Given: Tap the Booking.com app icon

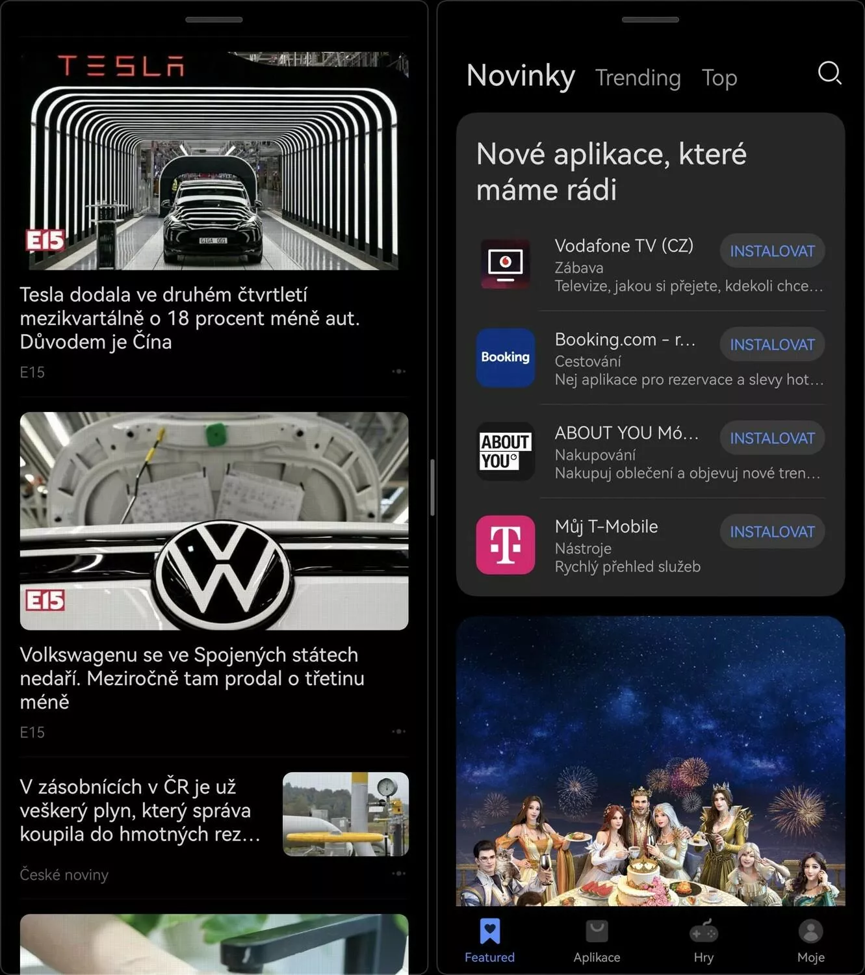Looking at the screenshot, I should click(x=506, y=357).
